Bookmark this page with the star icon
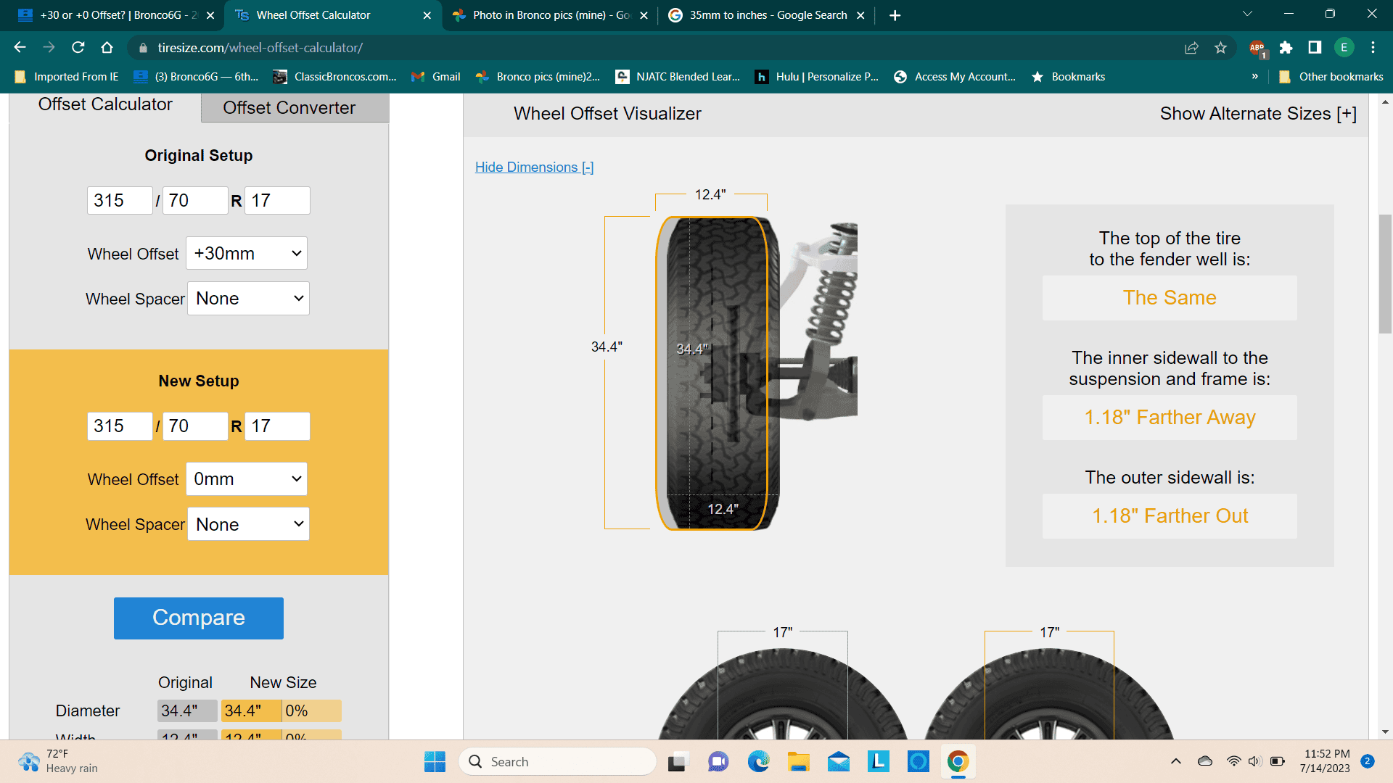This screenshot has height=783, width=1393. pyautogui.click(x=1220, y=48)
